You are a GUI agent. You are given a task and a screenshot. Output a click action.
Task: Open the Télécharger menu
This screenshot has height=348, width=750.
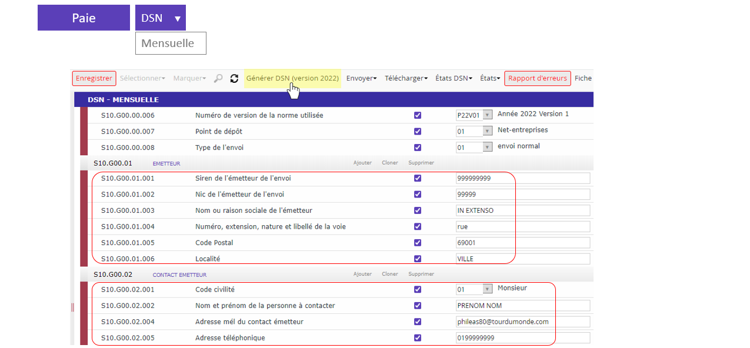point(406,78)
